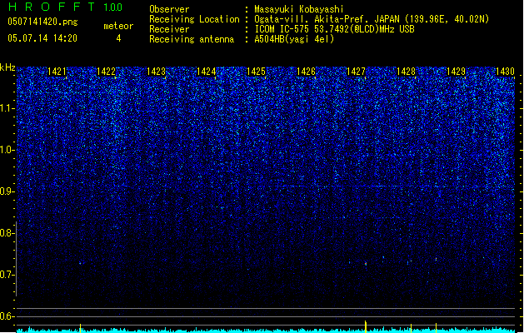Click the 1421 time marker
This screenshot has height=333, width=524.
(x=57, y=72)
